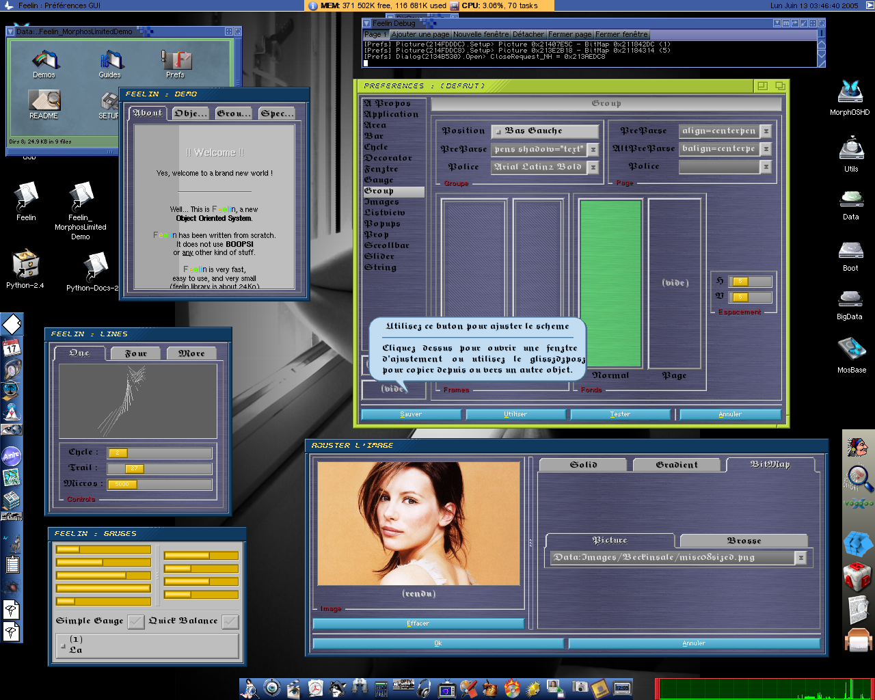This screenshot has width=875, height=700.
Task: Launch the spider icon in left dock
Action: (x=12, y=587)
